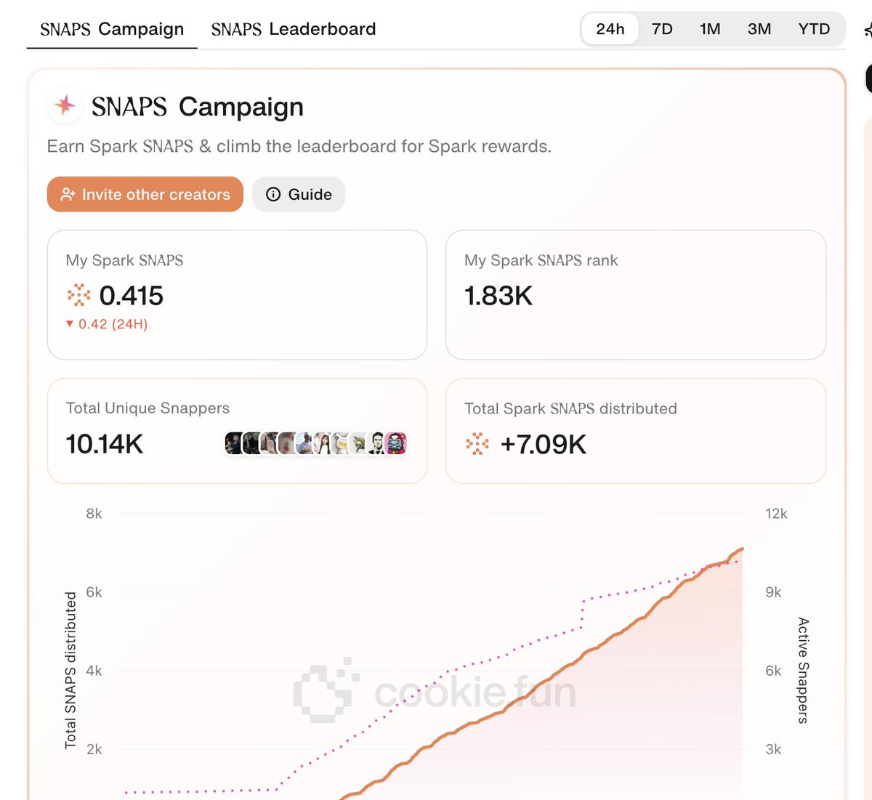Viewport: 872px width, 800px height.
Task: Click the Total SNAPS distributed axis title
Action: click(x=70, y=670)
